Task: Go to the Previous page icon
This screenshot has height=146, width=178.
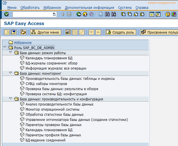Action: point(130,14)
